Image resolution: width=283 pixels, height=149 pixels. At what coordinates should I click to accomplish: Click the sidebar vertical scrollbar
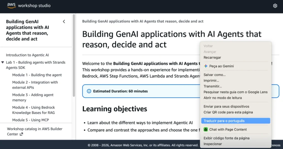coord(74,55)
